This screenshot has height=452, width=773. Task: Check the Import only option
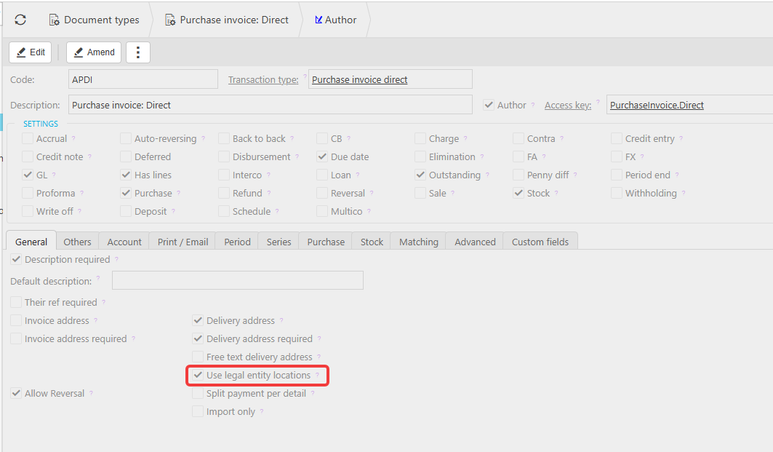198,412
